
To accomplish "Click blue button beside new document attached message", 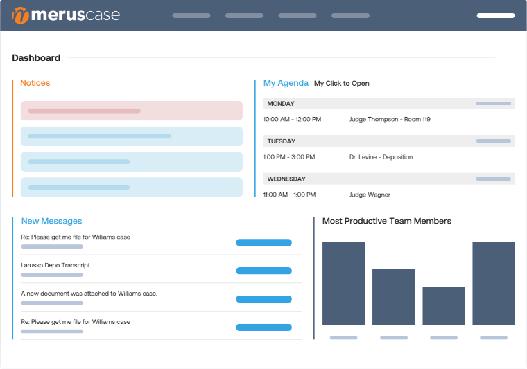I will coord(263,299).
